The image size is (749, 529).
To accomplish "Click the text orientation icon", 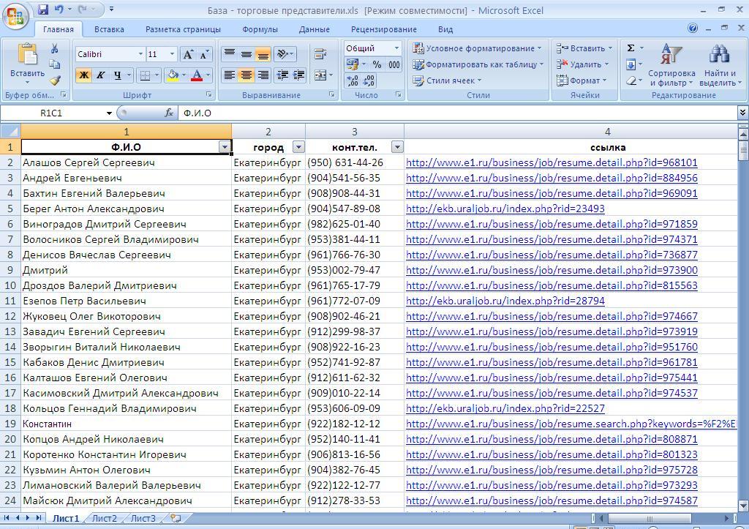I will click(283, 54).
